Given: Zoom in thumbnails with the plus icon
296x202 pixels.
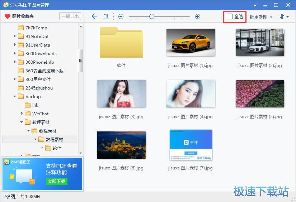Looking at the screenshot, I should coord(197,16).
